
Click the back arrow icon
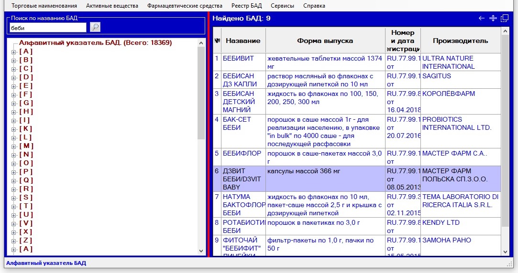click(x=482, y=19)
